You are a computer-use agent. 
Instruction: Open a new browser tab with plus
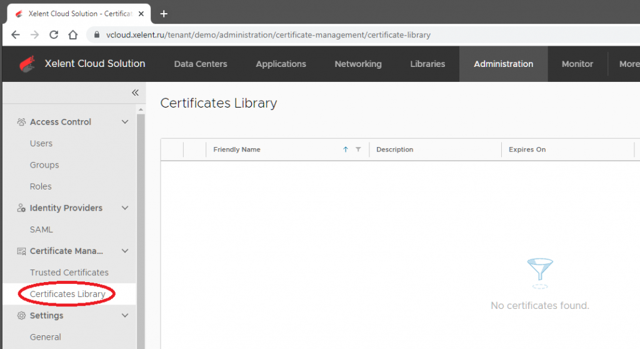164,14
